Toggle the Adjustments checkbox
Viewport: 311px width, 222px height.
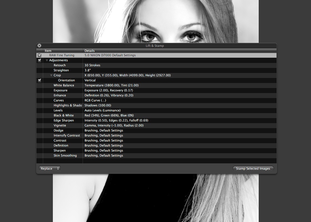40,60
